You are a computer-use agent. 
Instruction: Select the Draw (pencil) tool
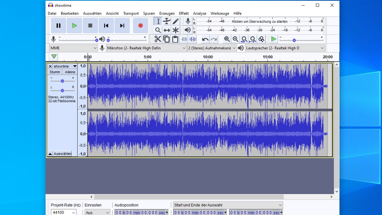175,21
